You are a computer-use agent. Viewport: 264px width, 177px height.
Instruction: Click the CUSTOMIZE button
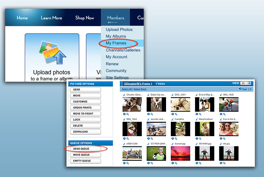(86, 102)
